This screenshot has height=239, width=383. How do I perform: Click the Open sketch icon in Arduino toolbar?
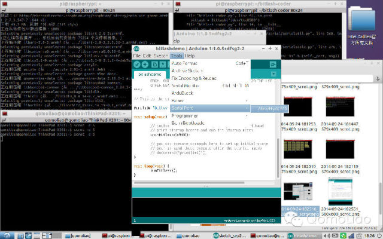(x=162, y=65)
